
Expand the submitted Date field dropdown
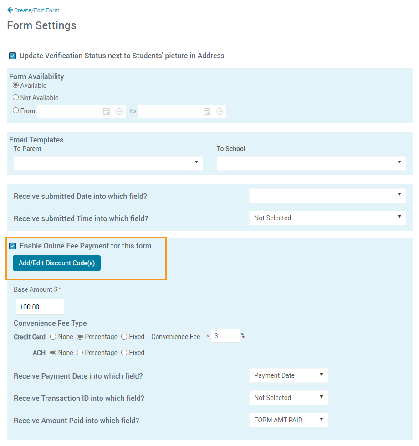(327, 196)
